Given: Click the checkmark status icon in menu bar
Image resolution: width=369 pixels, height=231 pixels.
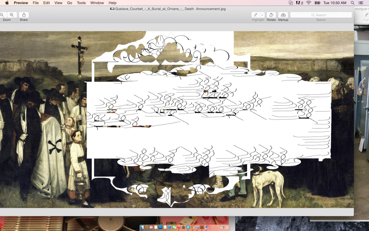Looking at the screenshot, I should [291, 3].
